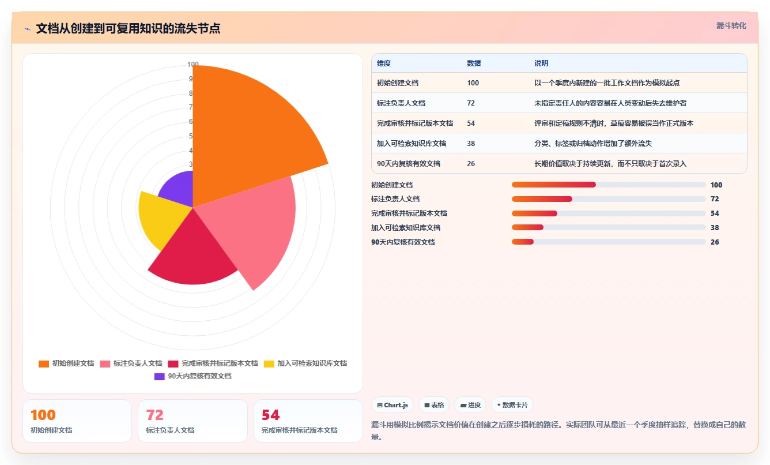
Task: Select the 完成审核并标记版本文档 table row cell
Action: click(x=415, y=123)
